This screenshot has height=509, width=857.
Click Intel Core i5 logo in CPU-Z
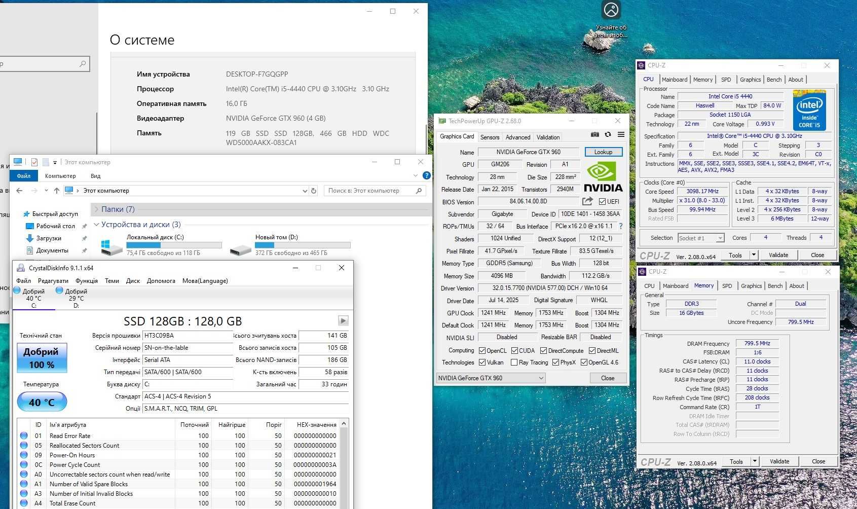click(x=809, y=110)
